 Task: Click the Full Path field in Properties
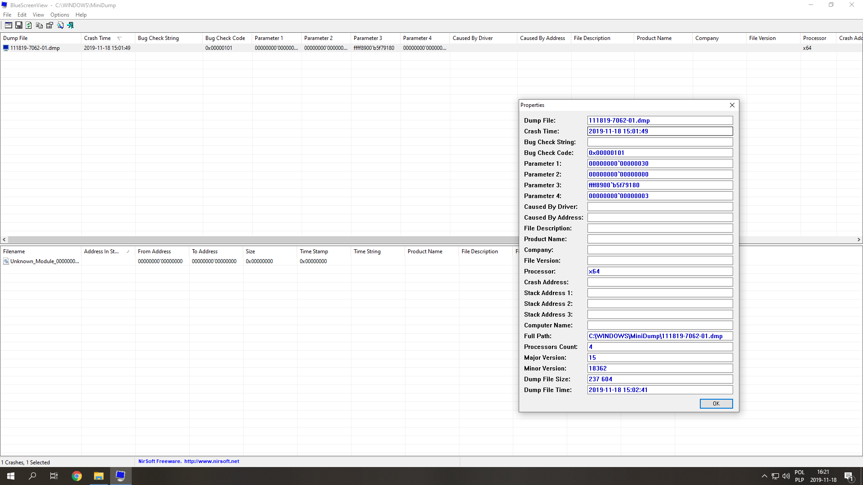tap(660, 336)
